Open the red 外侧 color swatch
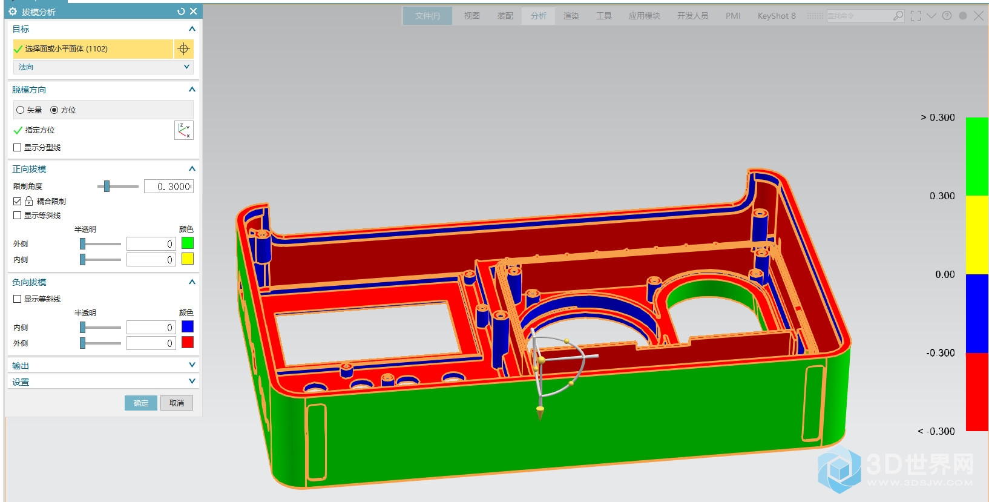The image size is (989, 502). [188, 343]
